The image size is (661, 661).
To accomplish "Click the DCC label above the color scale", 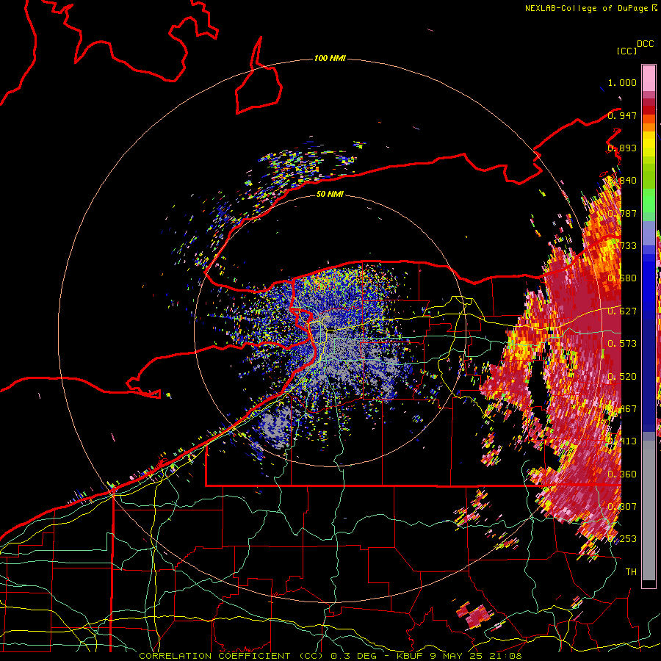I will click(646, 44).
